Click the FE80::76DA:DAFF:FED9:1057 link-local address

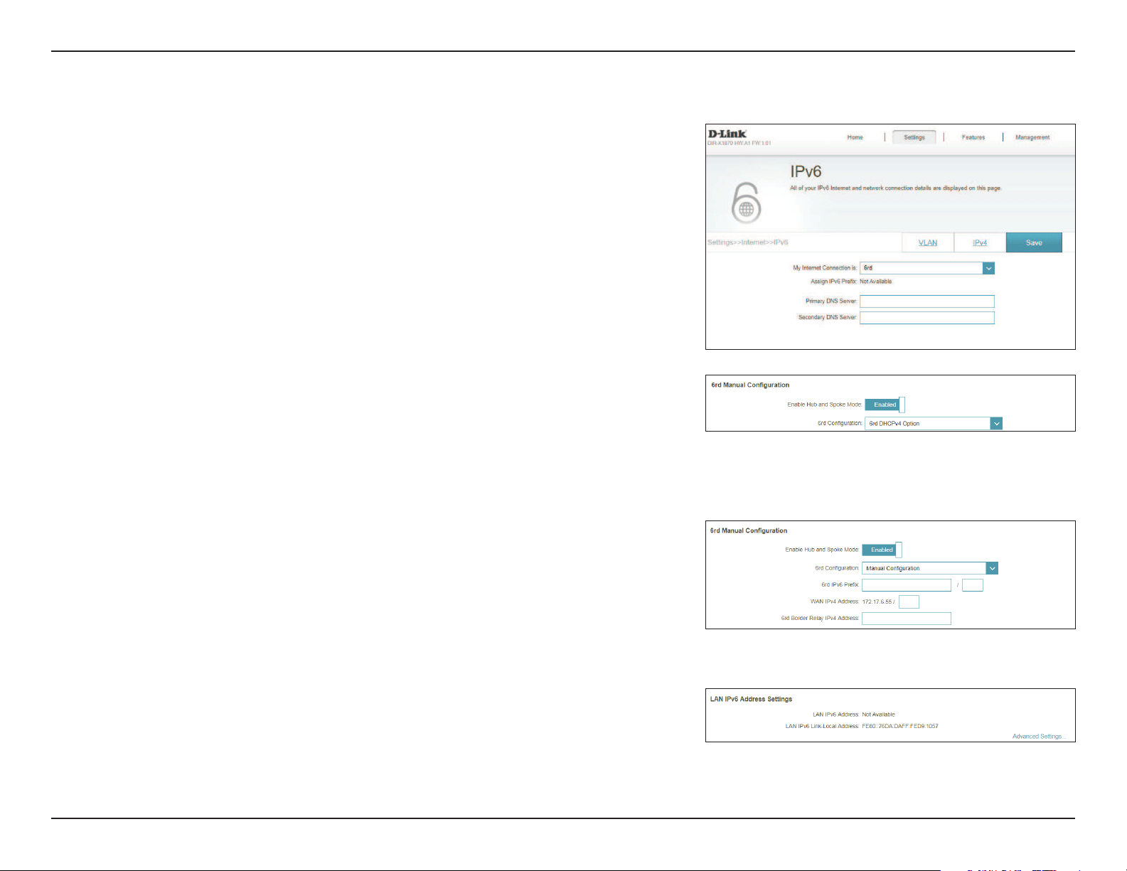[x=900, y=726]
